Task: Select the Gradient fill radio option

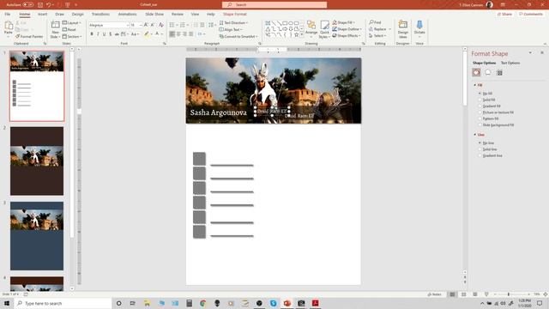Action: [490, 106]
